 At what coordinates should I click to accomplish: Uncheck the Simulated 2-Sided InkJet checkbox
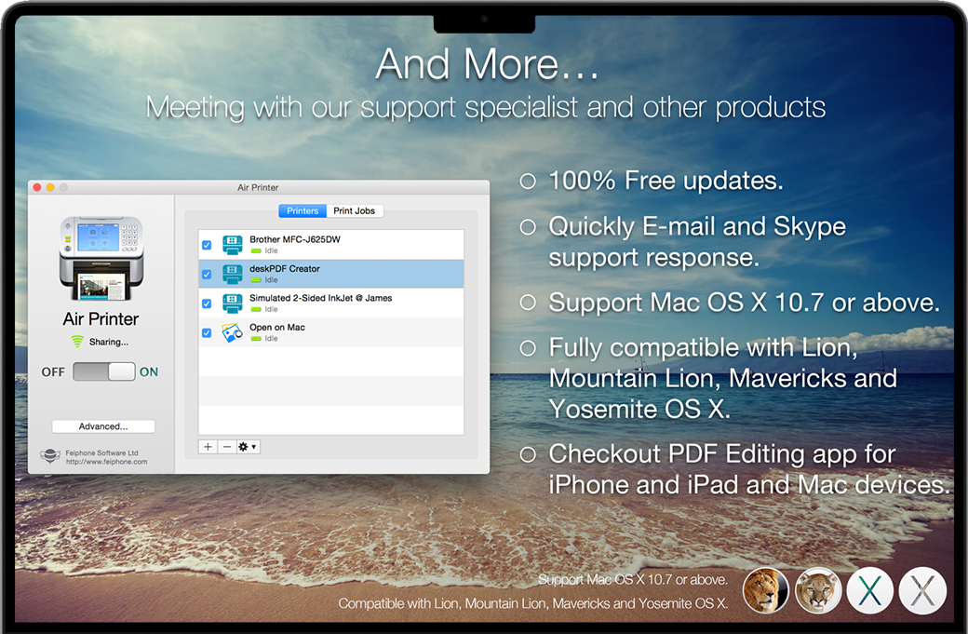point(207,304)
